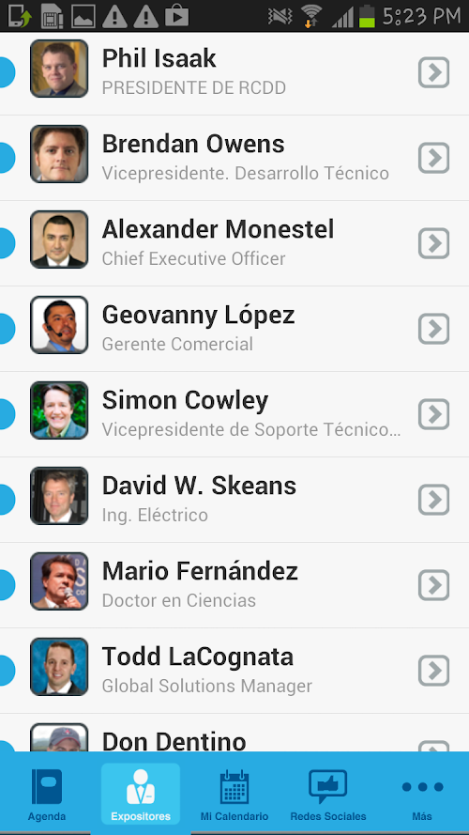Tap the battery indicator in the status bar
Viewport: 469px width, 835px height.
(x=367, y=15)
